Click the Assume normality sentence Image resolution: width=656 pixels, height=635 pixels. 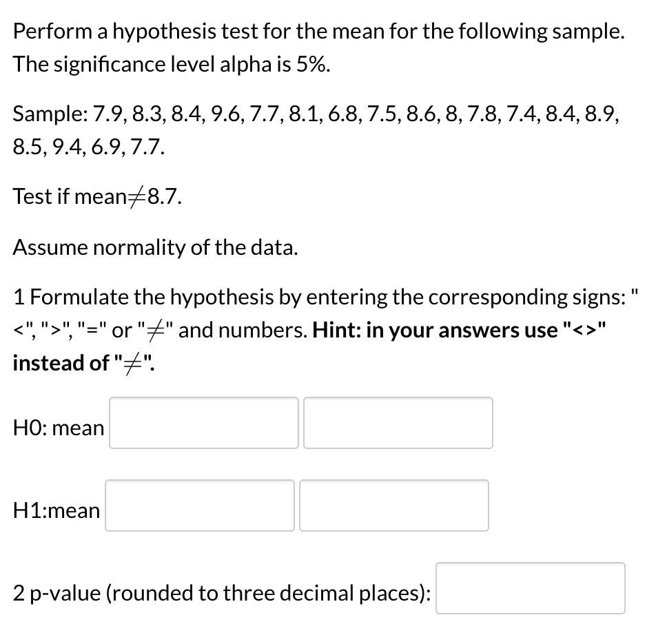click(x=155, y=247)
